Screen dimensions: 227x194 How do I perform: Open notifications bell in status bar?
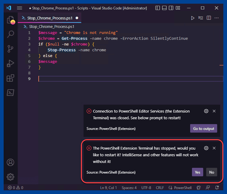[x=217, y=188]
